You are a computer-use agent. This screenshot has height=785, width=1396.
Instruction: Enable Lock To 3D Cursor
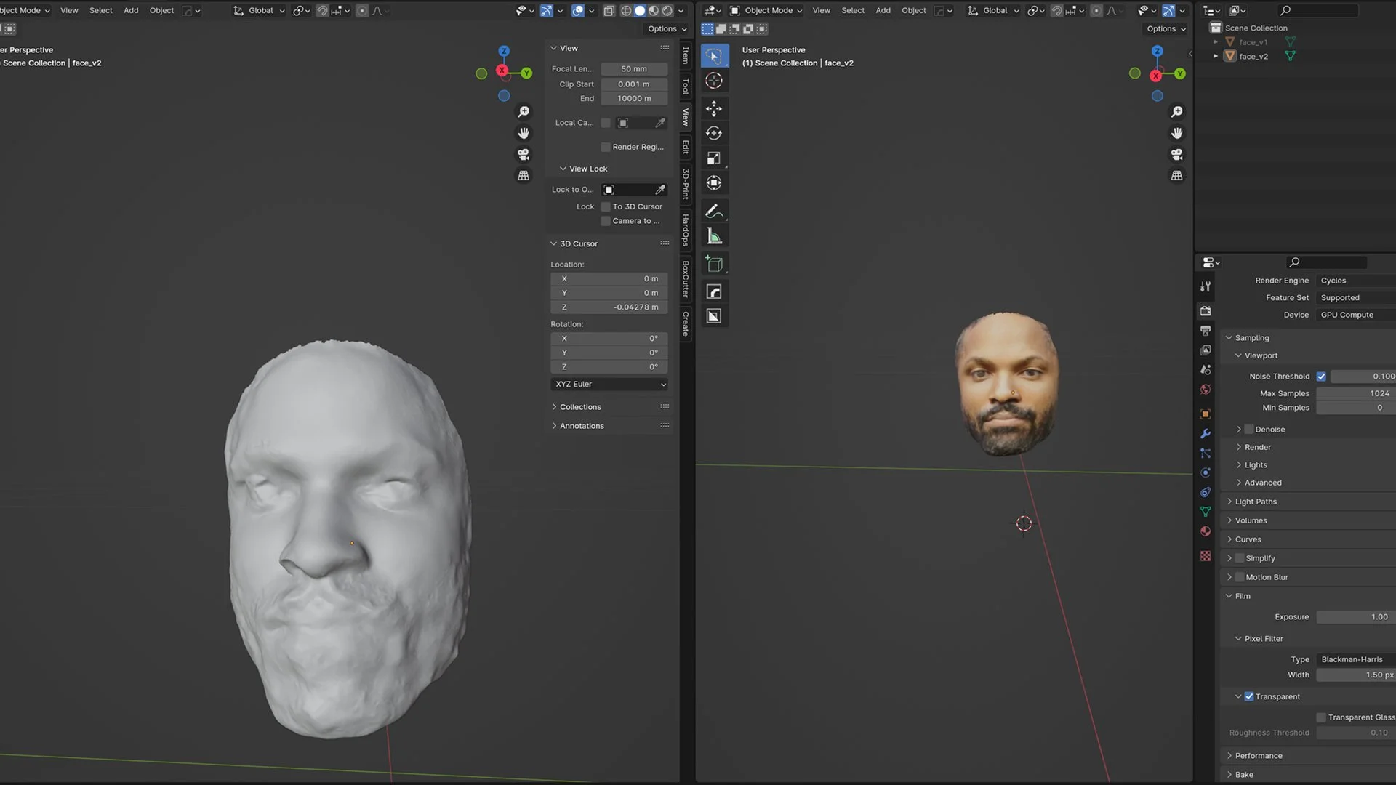click(x=606, y=207)
